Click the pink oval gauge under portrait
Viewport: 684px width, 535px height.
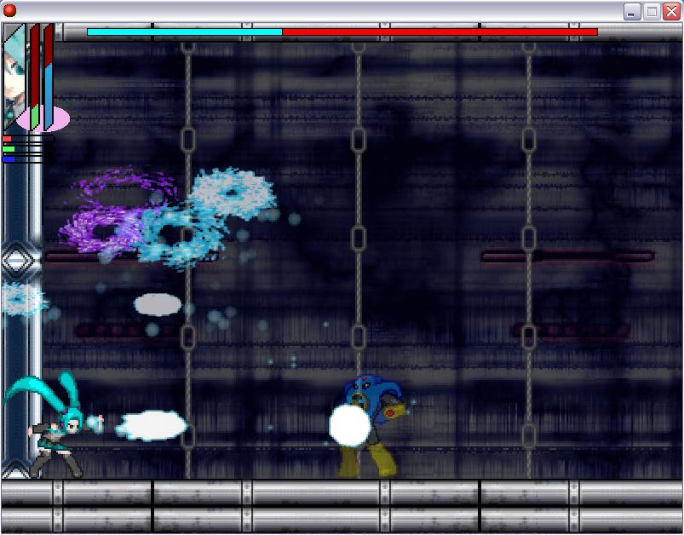click(43, 118)
